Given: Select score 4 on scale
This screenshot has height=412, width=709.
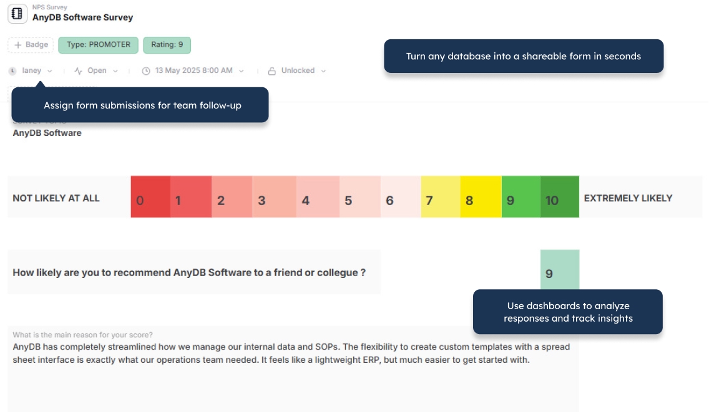Looking at the screenshot, I should click(318, 197).
